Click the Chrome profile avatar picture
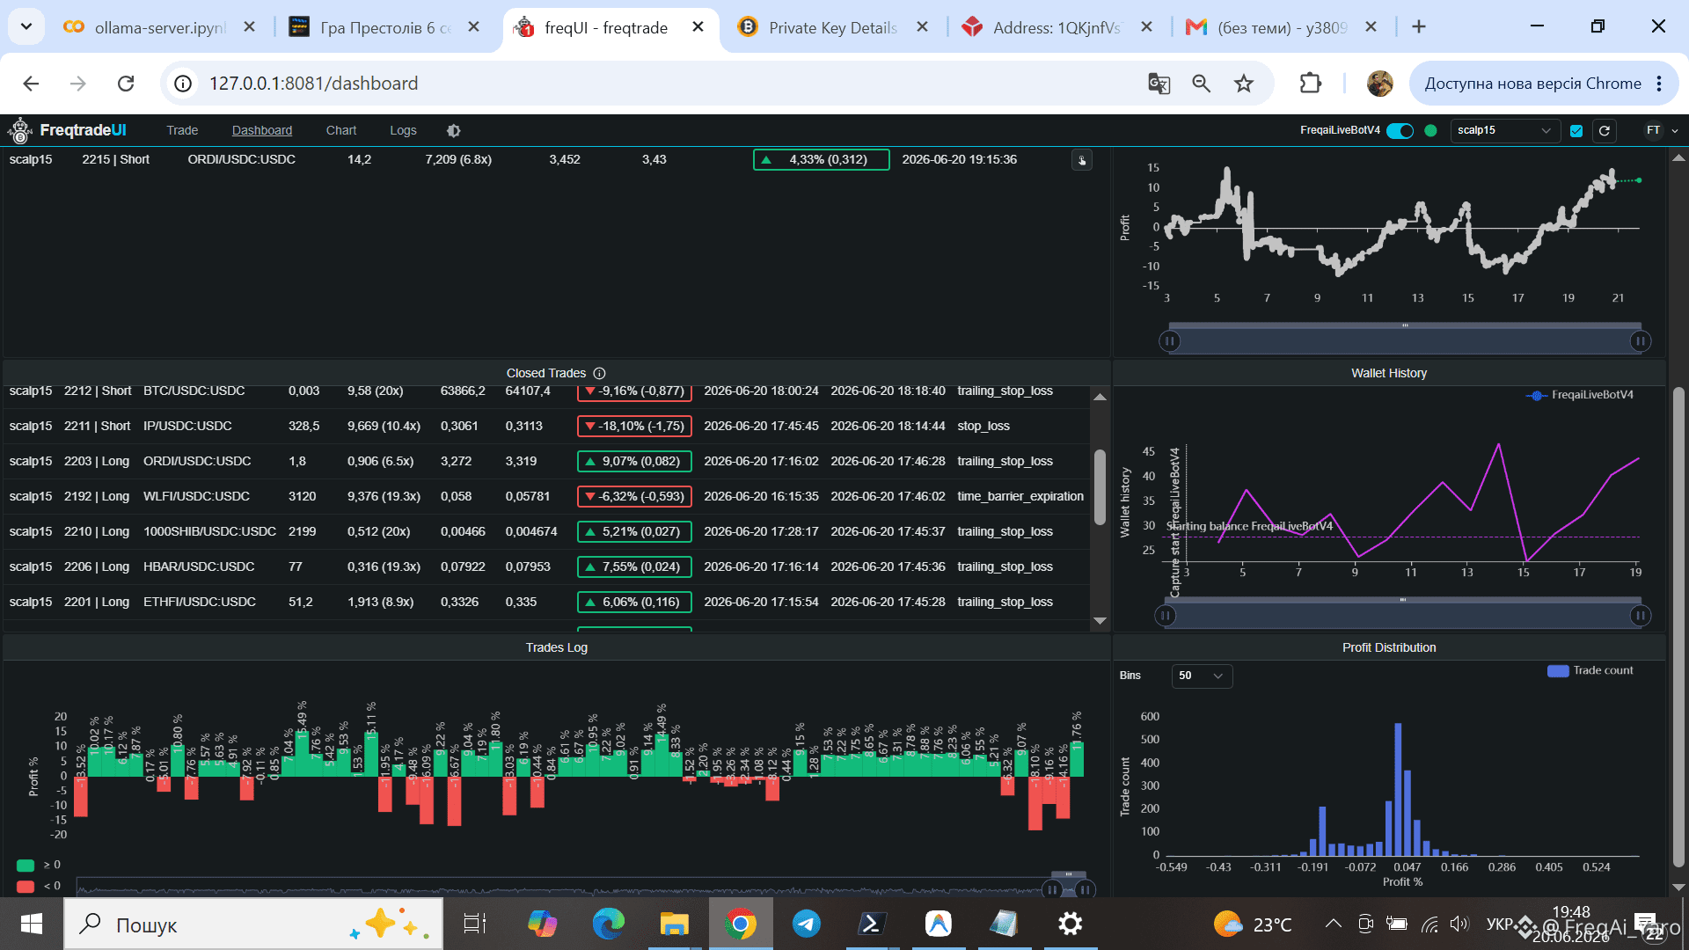The height and width of the screenshot is (950, 1689). point(1379,84)
